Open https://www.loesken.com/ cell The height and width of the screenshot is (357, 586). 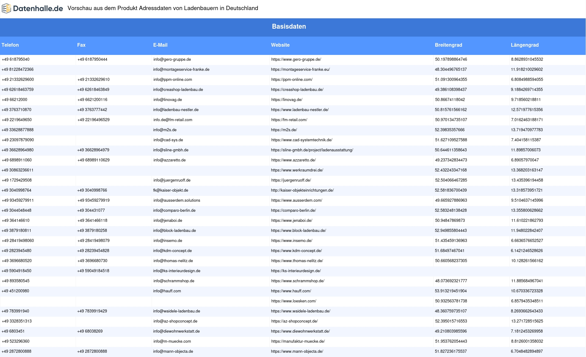pyautogui.click(x=294, y=301)
